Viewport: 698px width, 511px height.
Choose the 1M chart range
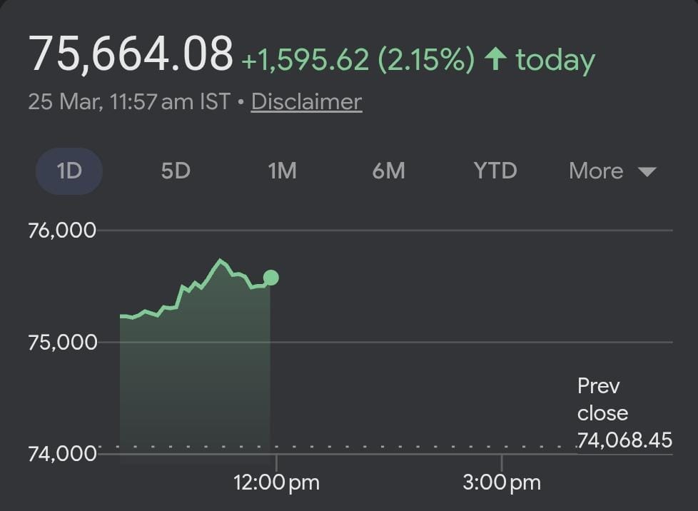tap(282, 171)
